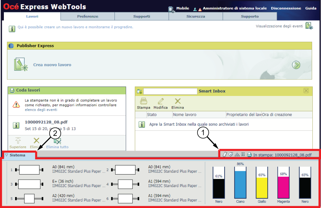Viewport: 321px width, 208px height.
Task: Sort by Nome lavoro column header
Action: coord(199,115)
